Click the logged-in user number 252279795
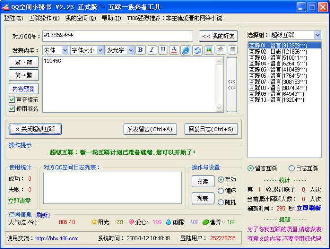Screen dimensions: 330x249 coord(223,238)
